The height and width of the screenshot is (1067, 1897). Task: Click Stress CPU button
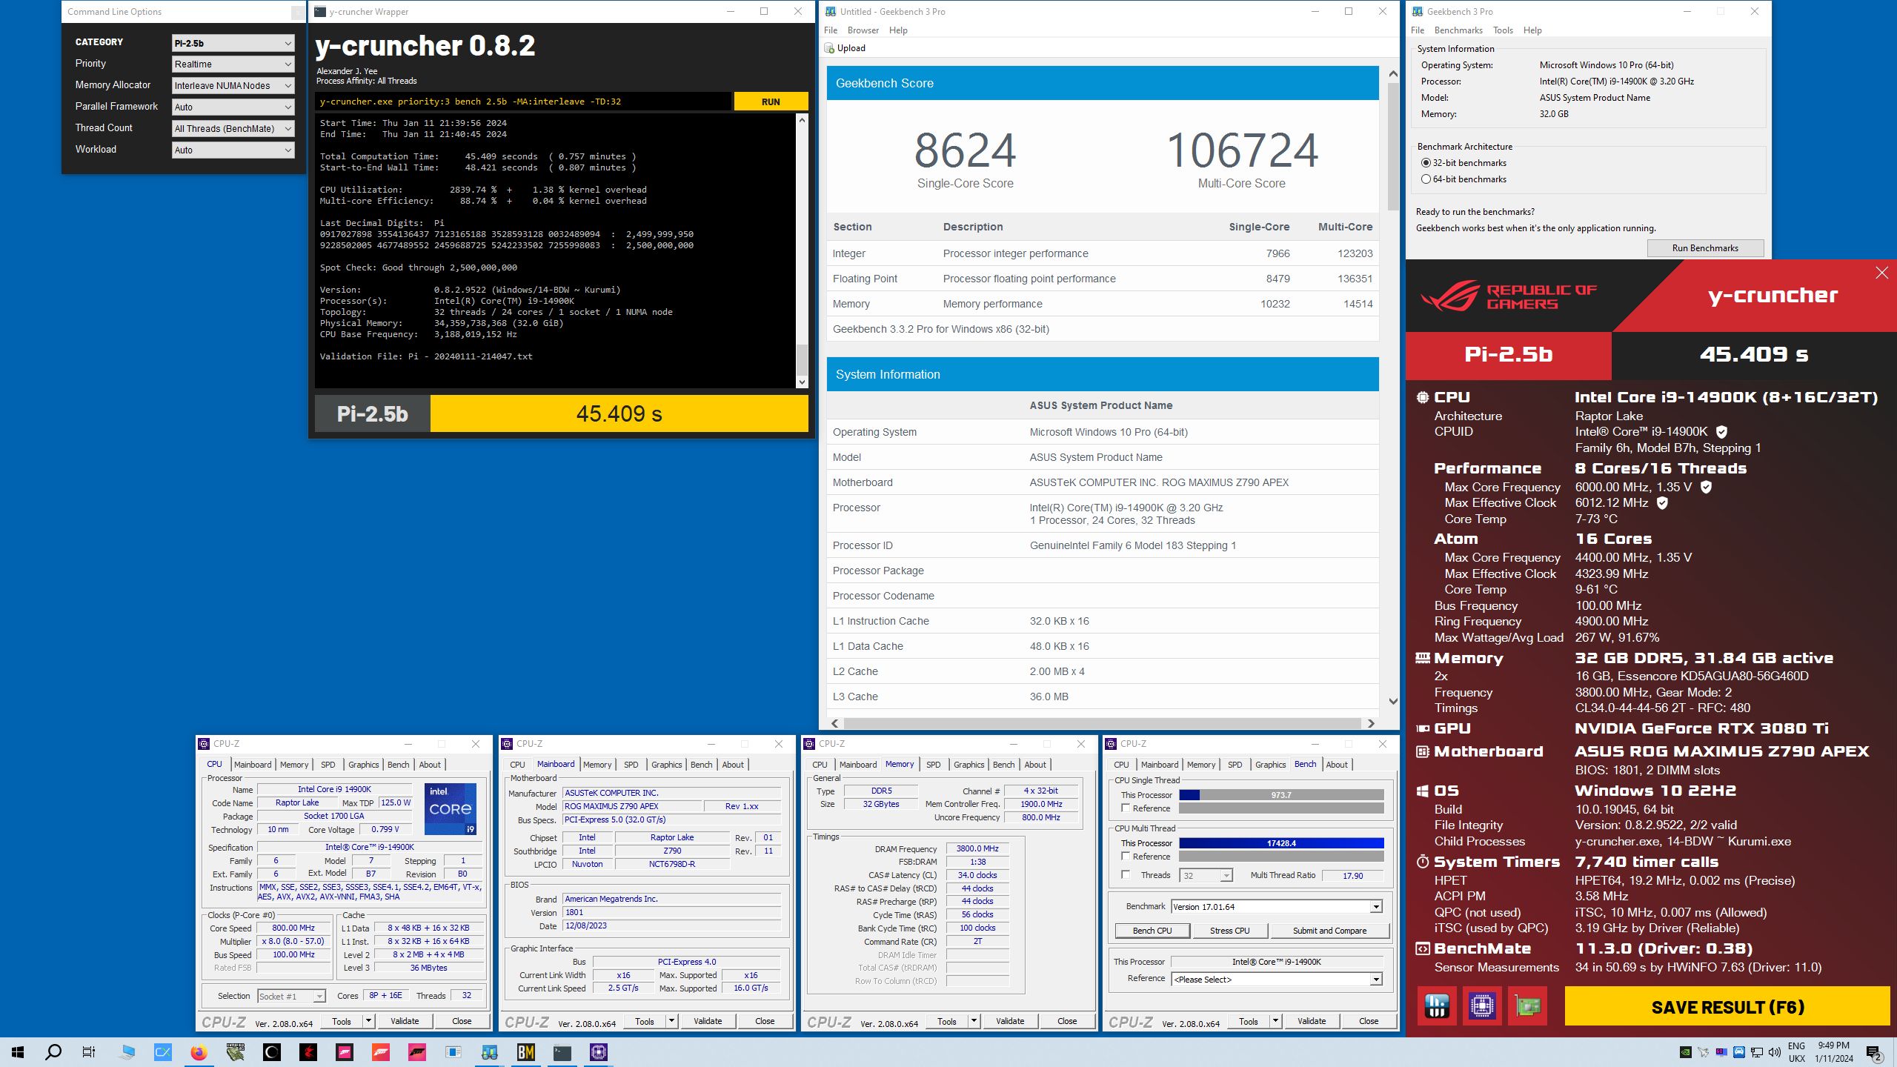pyautogui.click(x=1229, y=931)
